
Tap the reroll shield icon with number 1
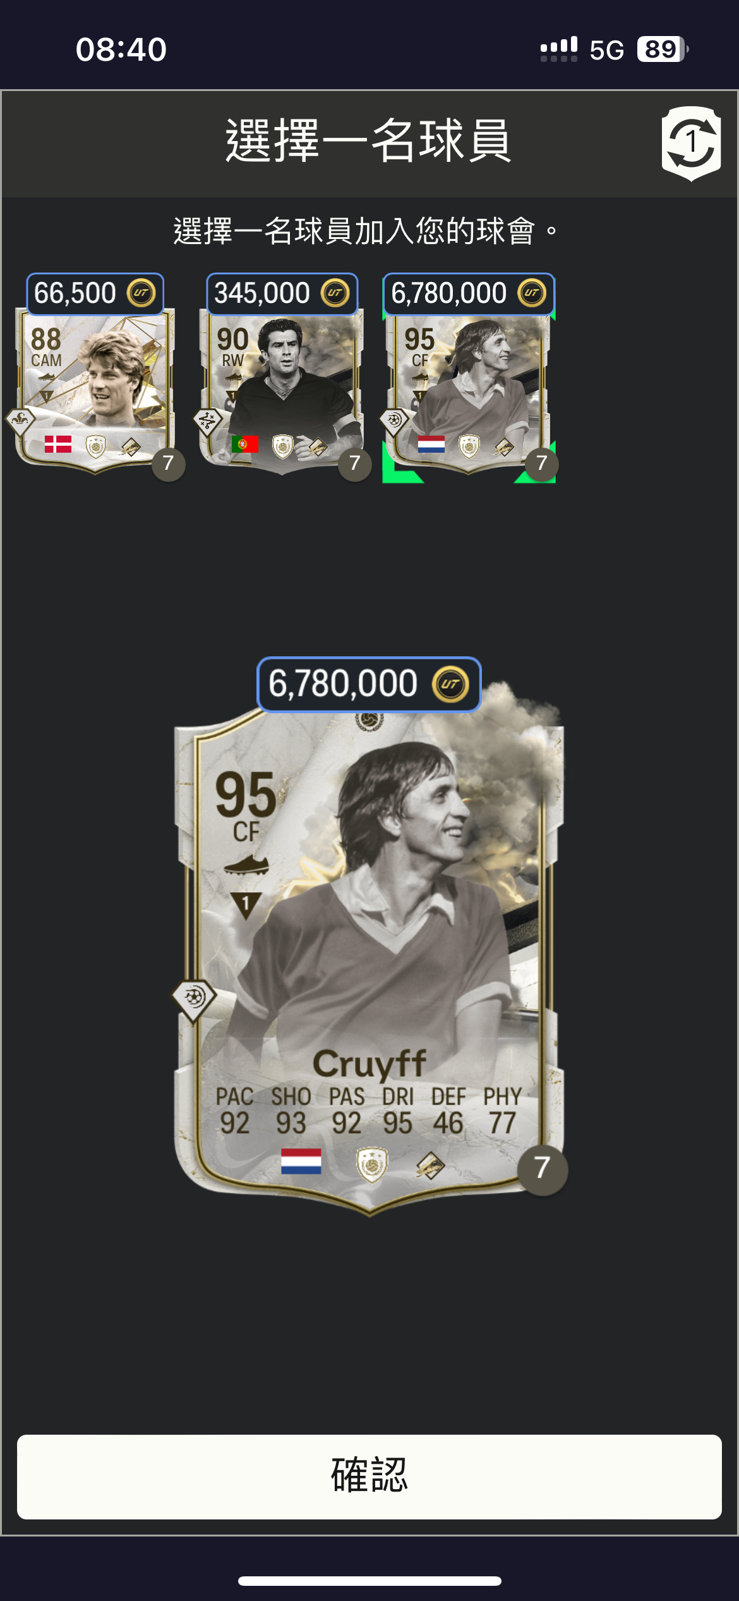click(x=692, y=144)
